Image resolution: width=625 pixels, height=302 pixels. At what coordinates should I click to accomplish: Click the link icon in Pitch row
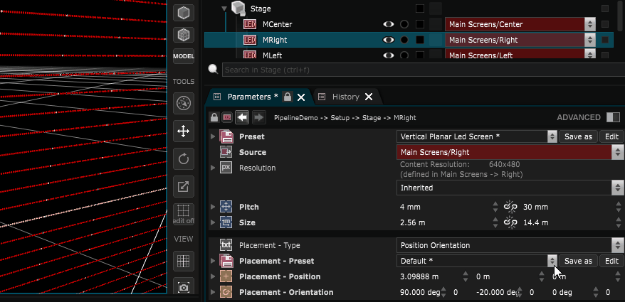coord(510,207)
